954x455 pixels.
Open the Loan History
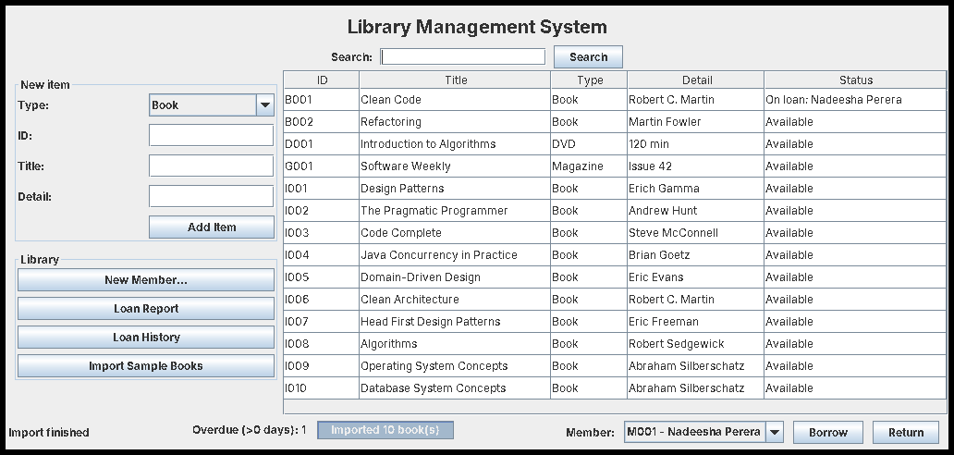point(146,337)
